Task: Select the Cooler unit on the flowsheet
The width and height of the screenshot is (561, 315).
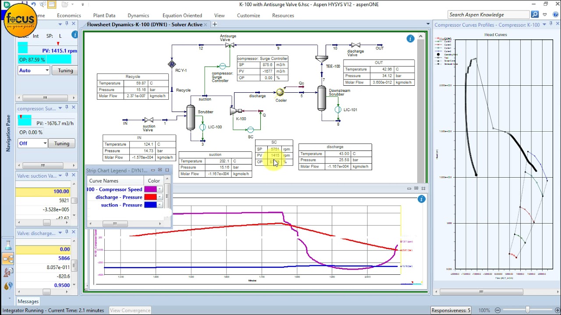Action: click(280, 92)
